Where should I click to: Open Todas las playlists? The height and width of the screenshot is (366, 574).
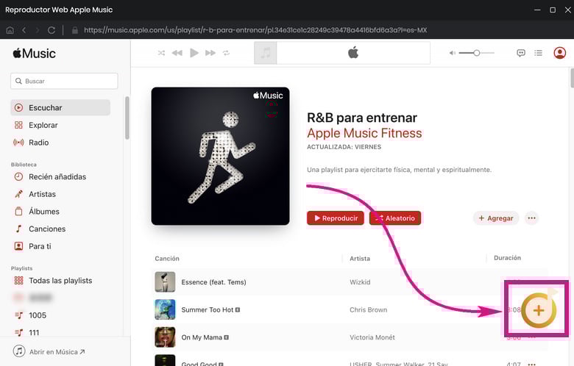coord(60,281)
